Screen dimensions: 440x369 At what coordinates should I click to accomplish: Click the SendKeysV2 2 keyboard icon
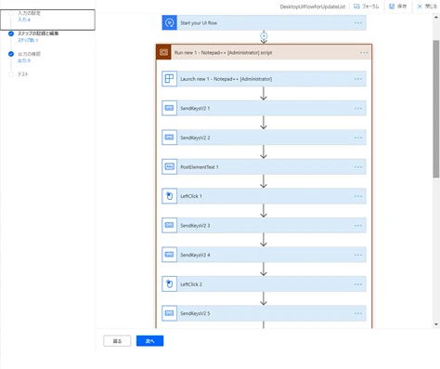(170, 138)
